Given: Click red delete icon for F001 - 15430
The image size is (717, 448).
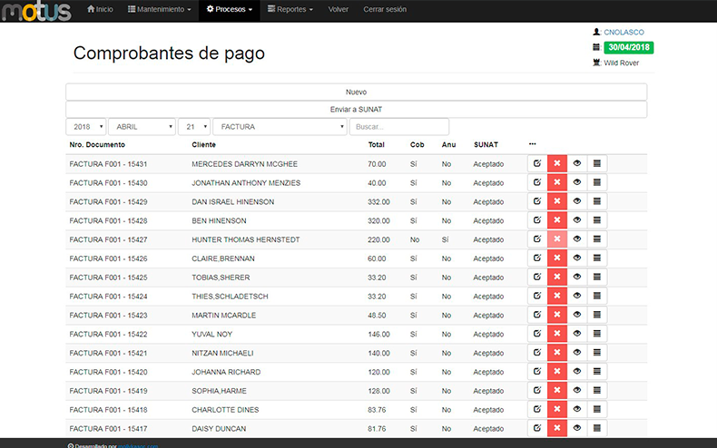Looking at the screenshot, I should pyautogui.click(x=557, y=183).
